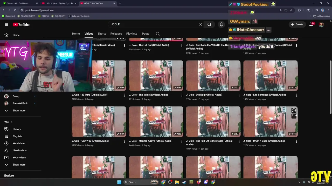Open options for Drum n Bass video

pos(296,141)
